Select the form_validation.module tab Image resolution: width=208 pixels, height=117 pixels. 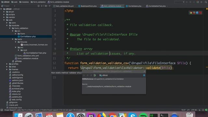tap(112, 6)
